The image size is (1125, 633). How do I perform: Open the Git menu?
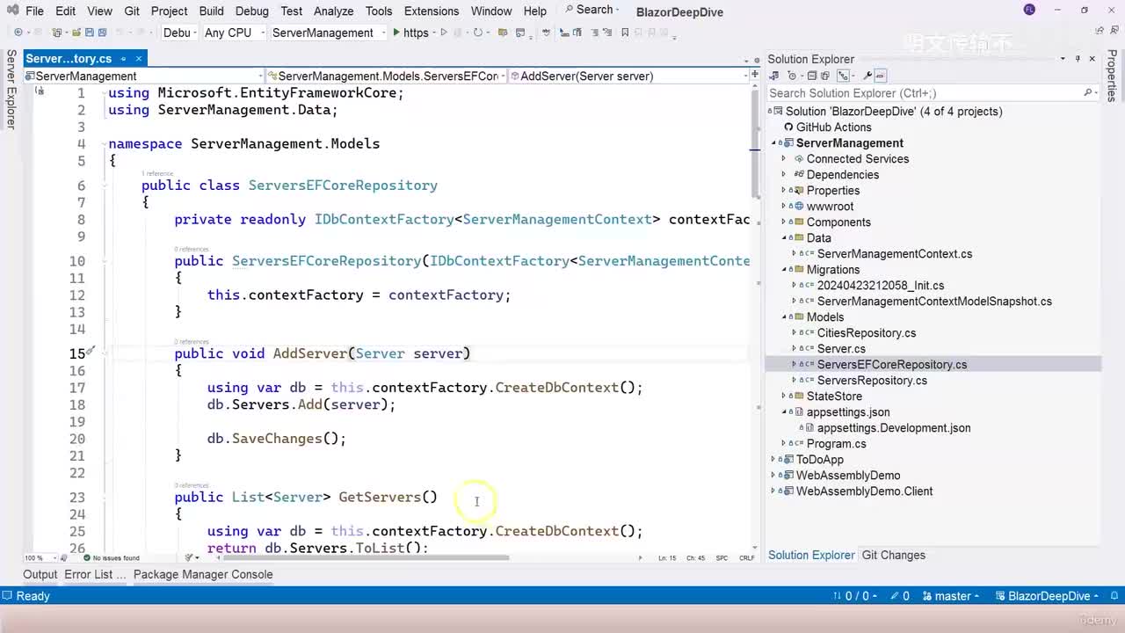[x=132, y=11]
